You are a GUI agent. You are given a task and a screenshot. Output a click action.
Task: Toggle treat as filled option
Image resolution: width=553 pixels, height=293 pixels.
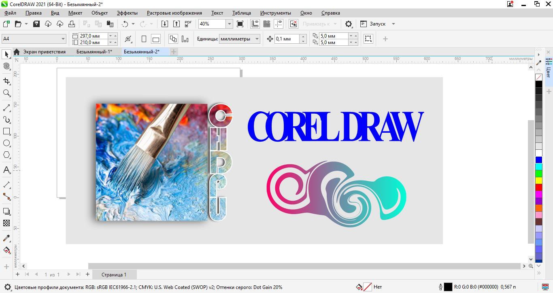click(368, 39)
